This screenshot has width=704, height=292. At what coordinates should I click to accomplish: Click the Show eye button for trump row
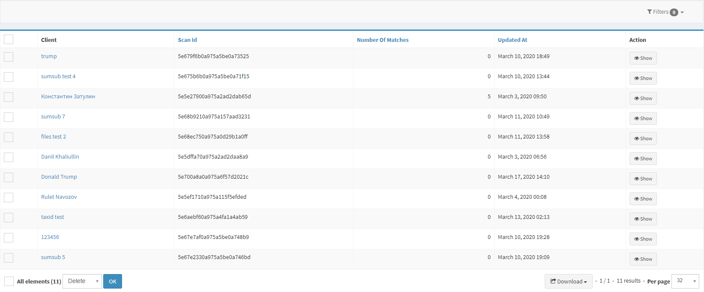click(x=643, y=58)
